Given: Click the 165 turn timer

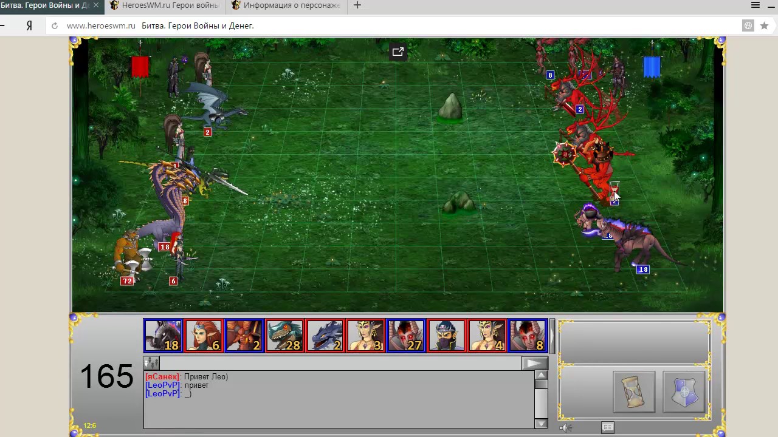Looking at the screenshot, I should pyautogui.click(x=107, y=376).
